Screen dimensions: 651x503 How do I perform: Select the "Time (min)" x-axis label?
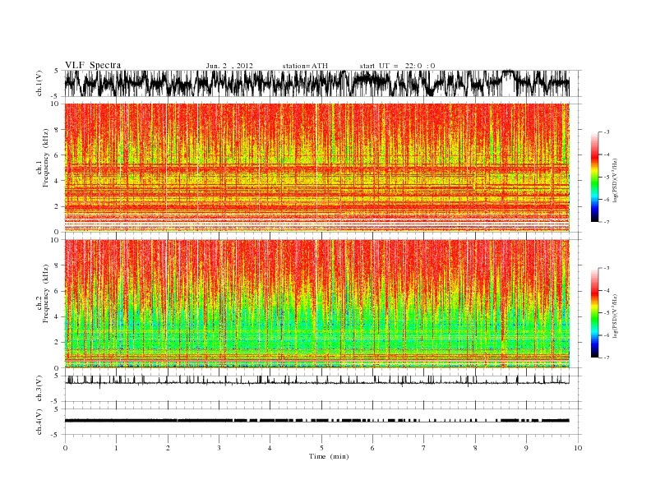tap(329, 456)
